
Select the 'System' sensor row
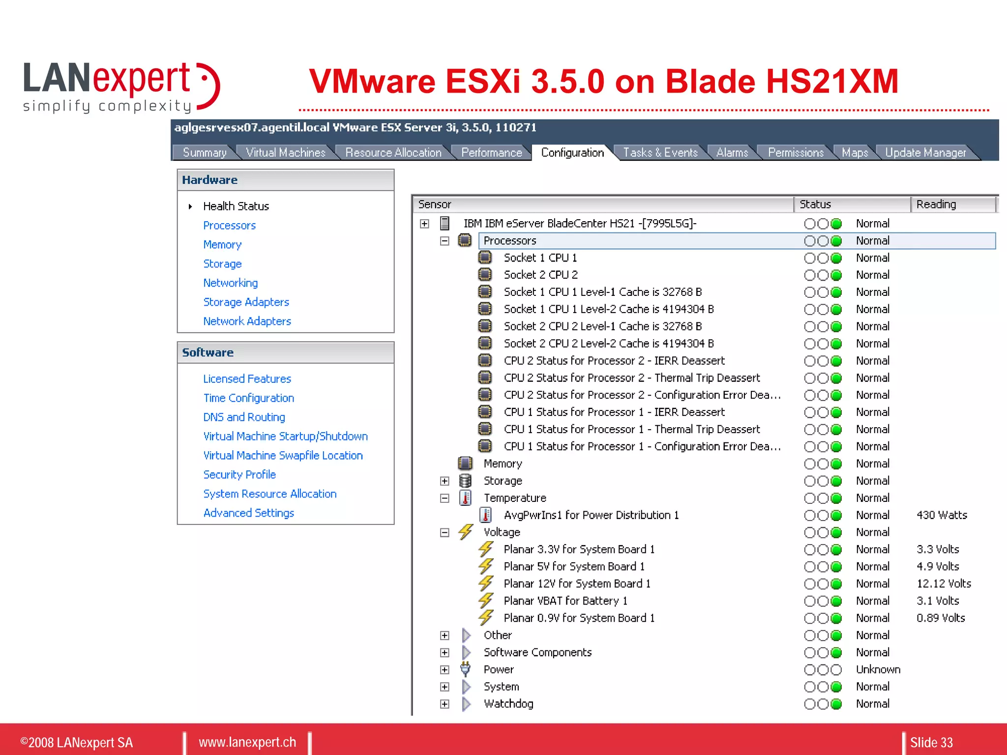click(502, 687)
